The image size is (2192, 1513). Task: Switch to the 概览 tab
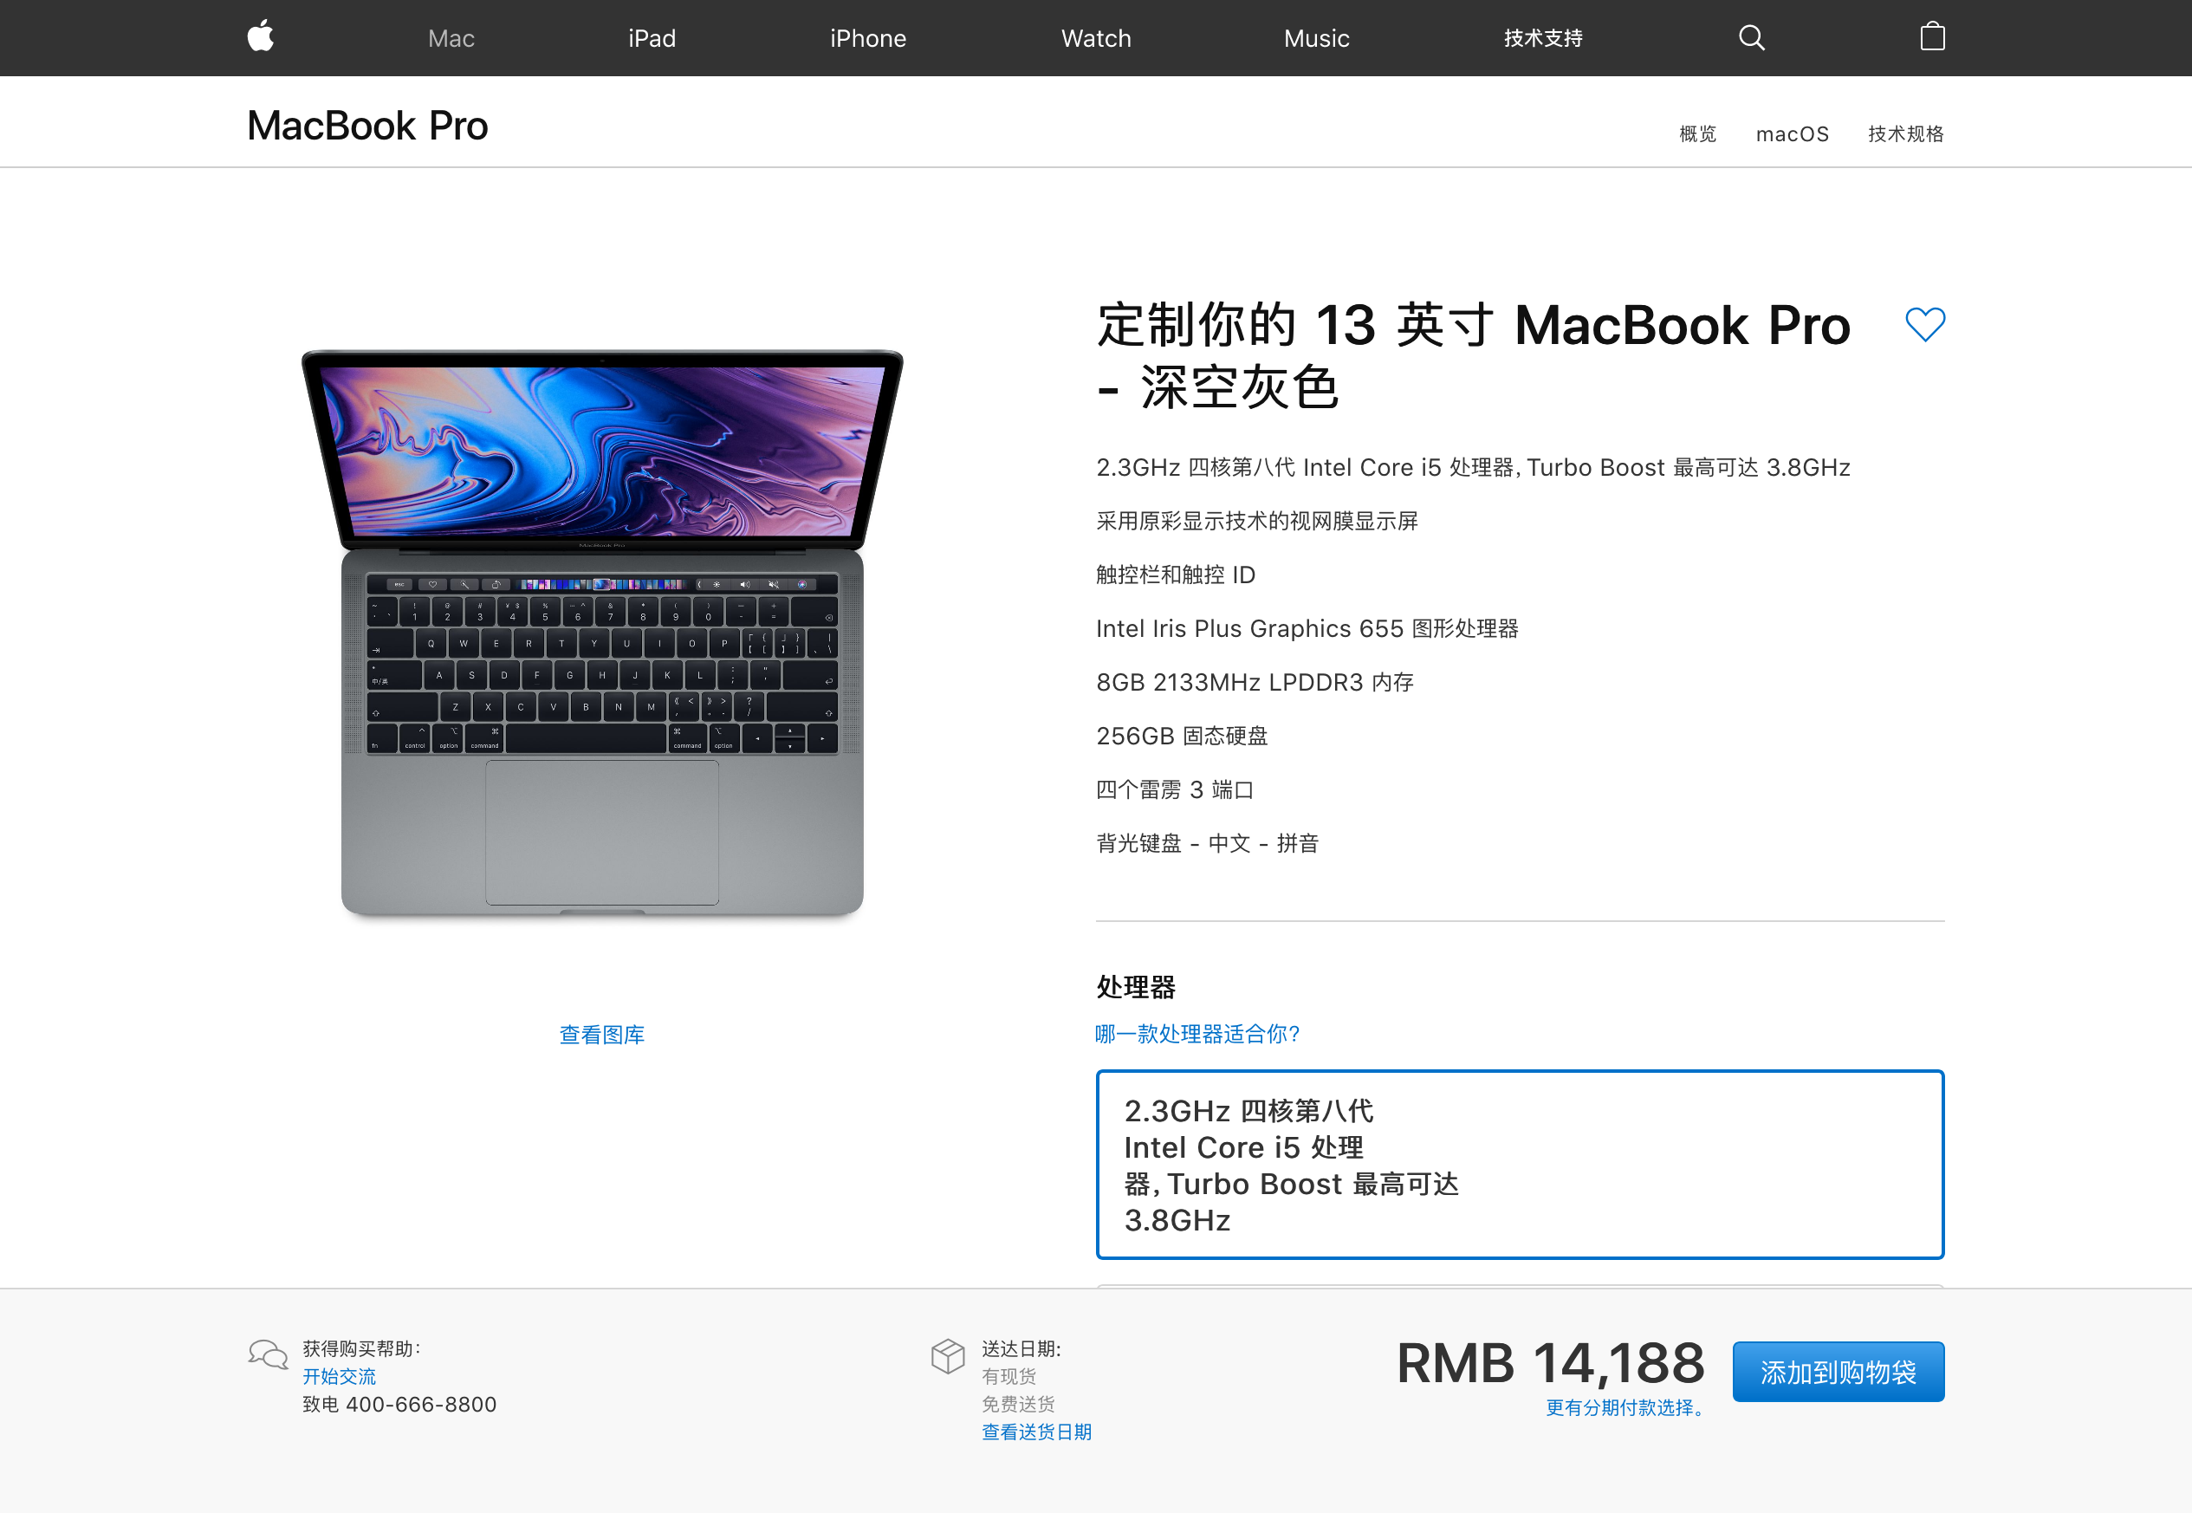[x=1697, y=133]
